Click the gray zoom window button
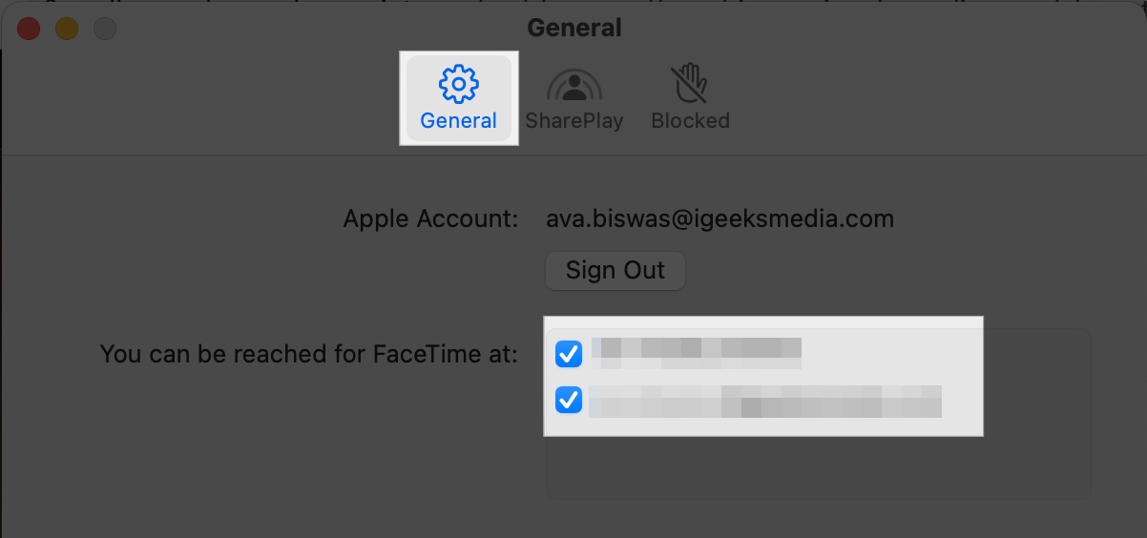The image size is (1147, 538). pos(105,29)
